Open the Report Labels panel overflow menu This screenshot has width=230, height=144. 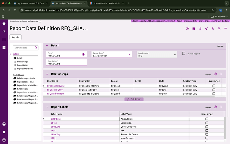coord(221,107)
